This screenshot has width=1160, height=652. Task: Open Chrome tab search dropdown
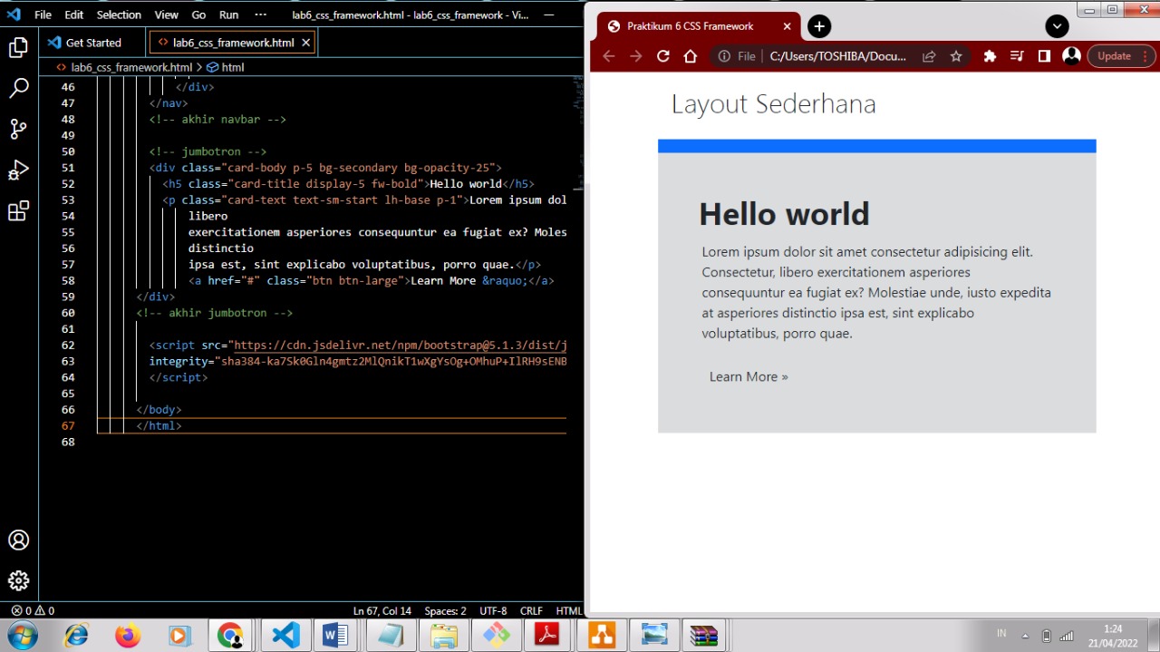pos(1057,26)
